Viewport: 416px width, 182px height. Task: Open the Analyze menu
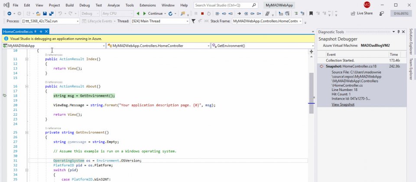[114, 5]
